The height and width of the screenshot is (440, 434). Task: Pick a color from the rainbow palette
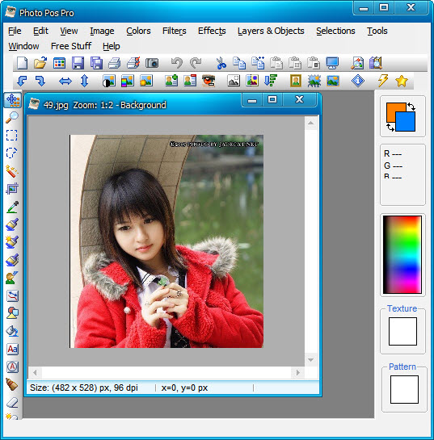click(x=402, y=254)
